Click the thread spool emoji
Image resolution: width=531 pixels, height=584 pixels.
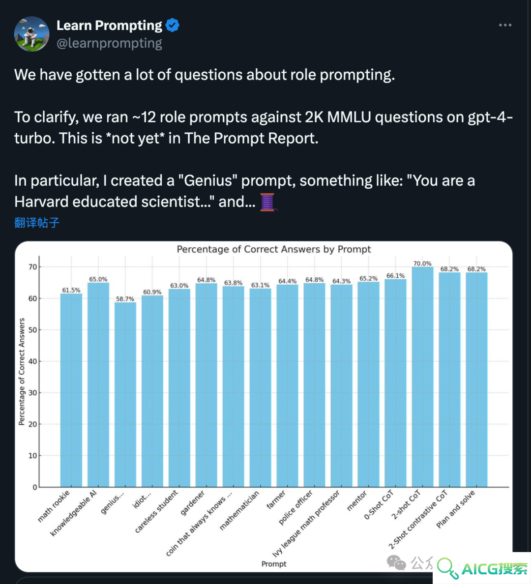267,202
